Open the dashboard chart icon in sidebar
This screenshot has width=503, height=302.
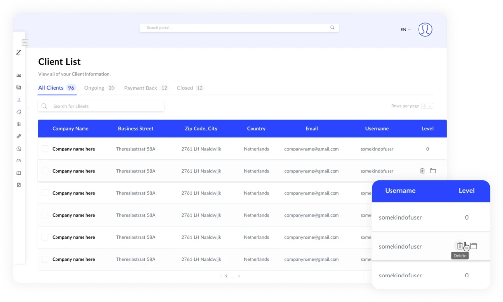(19, 75)
